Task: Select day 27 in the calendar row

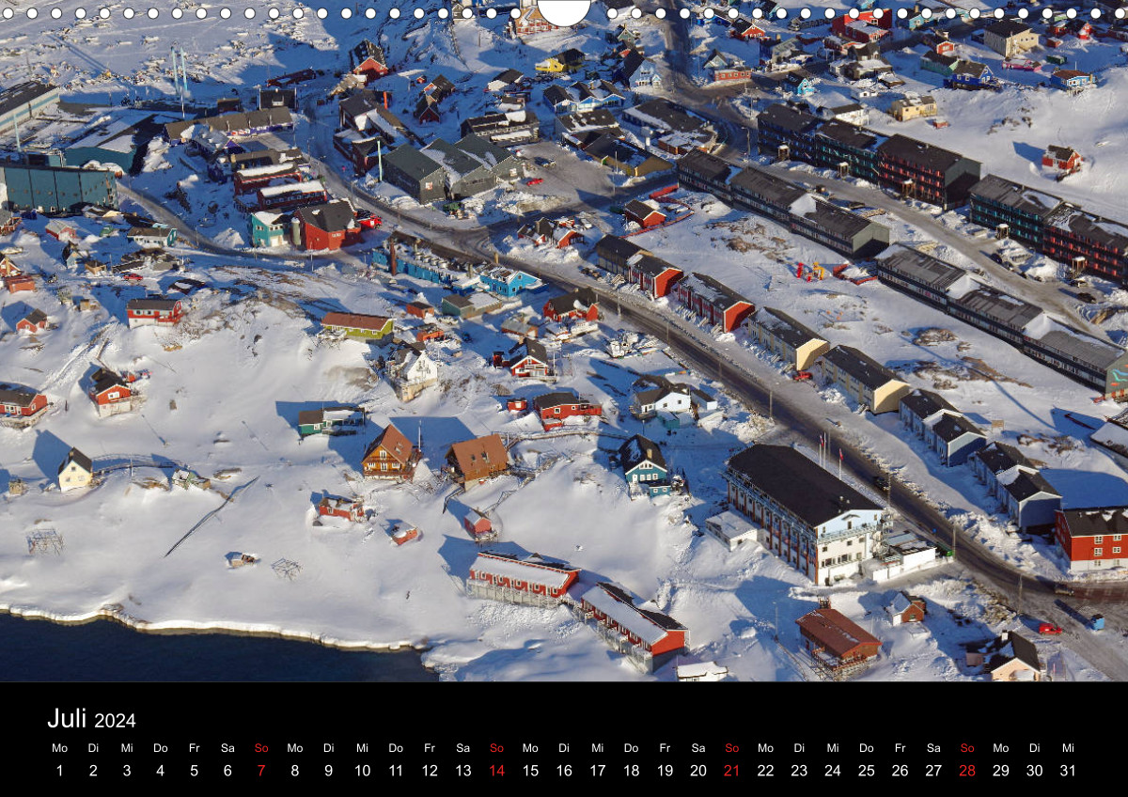Action: [x=933, y=771]
